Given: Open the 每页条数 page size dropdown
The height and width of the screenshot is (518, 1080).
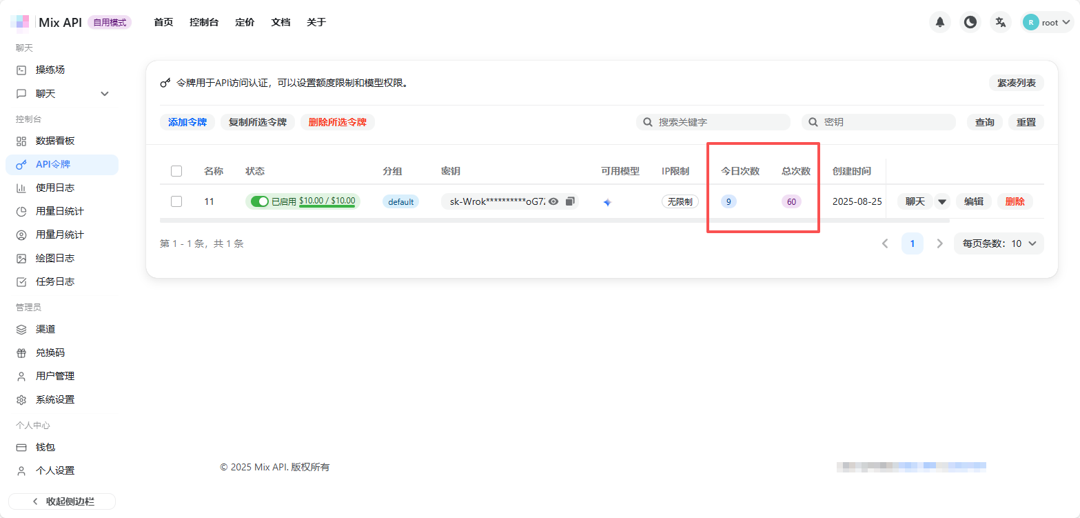Looking at the screenshot, I should (999, 243).
